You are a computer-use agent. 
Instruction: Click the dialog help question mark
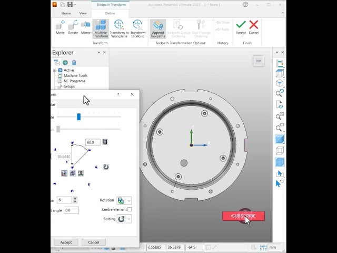[x=118, y=94]
